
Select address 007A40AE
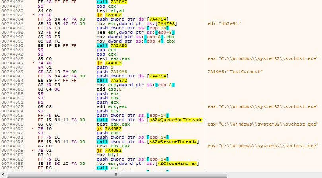tap(12, 76)
